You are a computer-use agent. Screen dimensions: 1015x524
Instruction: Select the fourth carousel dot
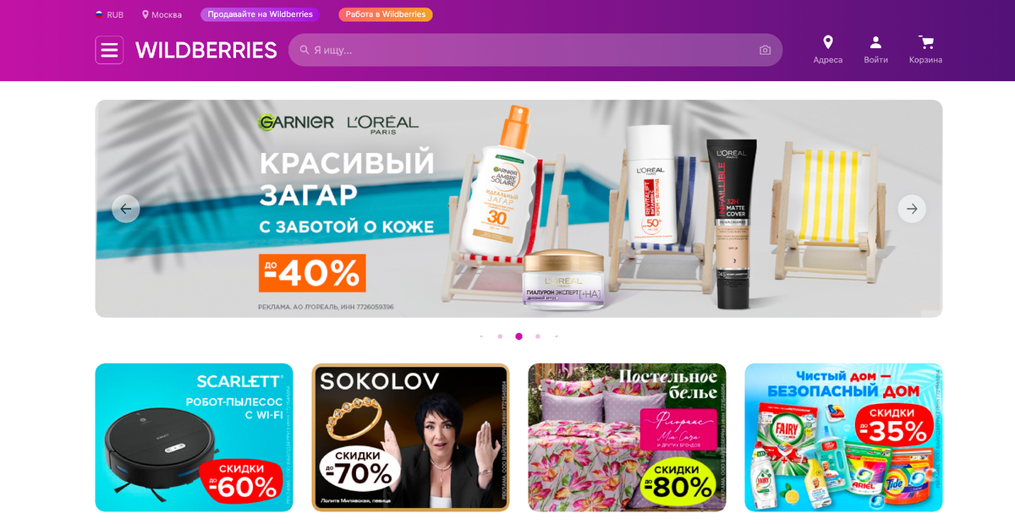[537, 336]
